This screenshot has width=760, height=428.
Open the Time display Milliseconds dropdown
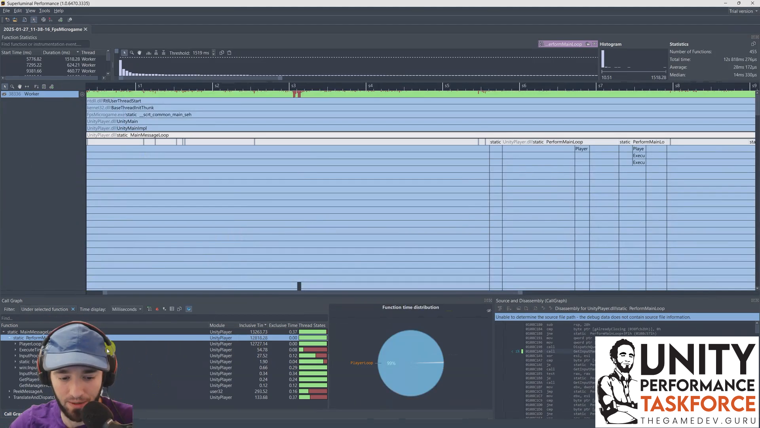pos(127,309)
